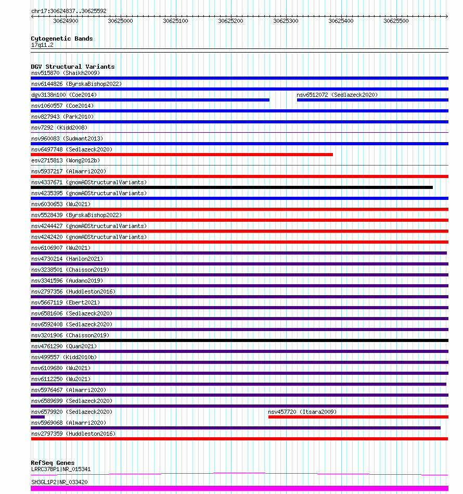Click ruler position 30625500
The image size is (463, 494).
[x=396, y=21]
